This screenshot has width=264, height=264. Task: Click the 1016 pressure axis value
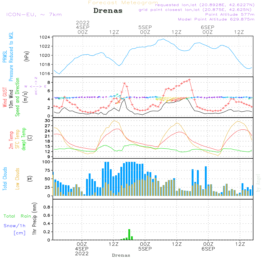(x=45, y=74)
